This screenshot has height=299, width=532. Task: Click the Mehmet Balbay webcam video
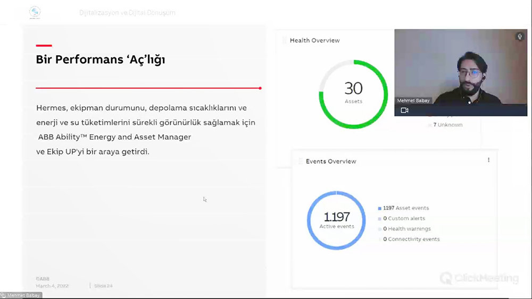click(461, 72)
